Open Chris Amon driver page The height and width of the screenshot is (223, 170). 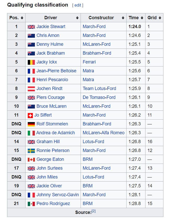point(48,36)
